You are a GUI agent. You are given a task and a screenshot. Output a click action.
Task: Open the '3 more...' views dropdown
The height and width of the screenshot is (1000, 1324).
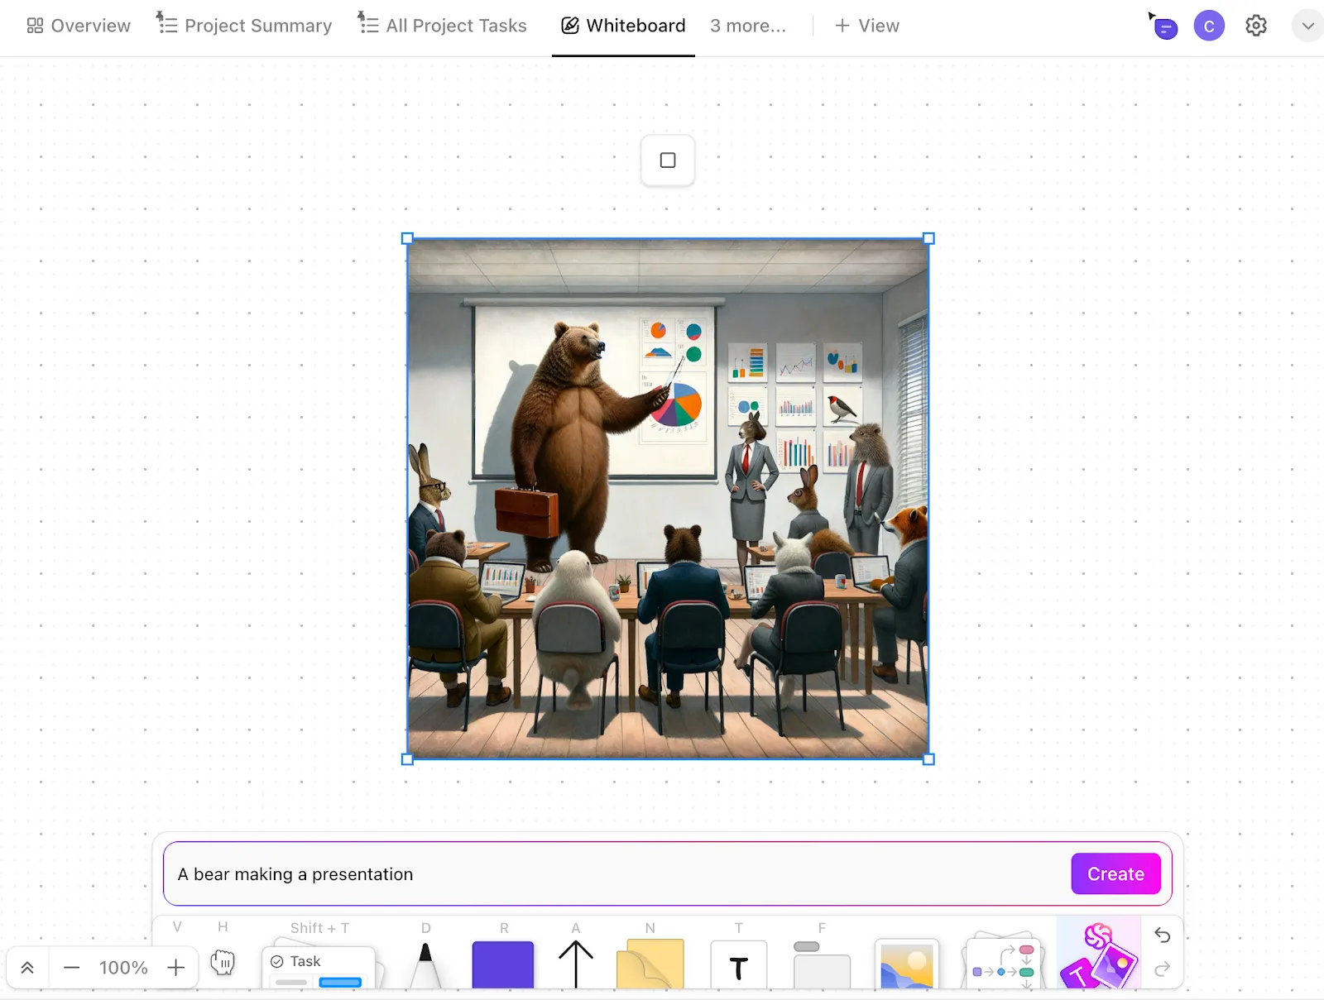(x=748, y=26)
